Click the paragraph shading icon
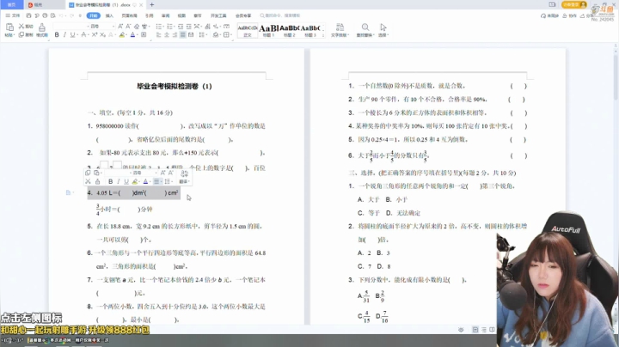The height and width of the screenshot is (347, 619). pyautogui.click(x=216, y=34)
